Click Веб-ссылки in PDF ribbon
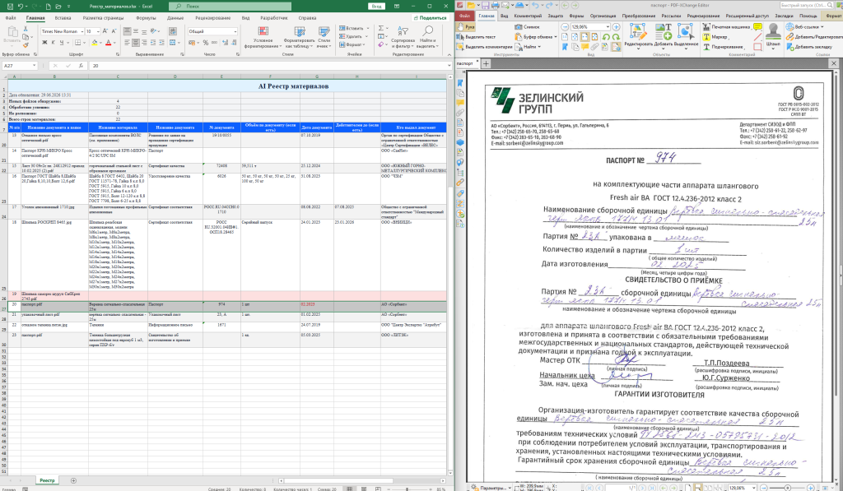Image resolution: width=843 pixels, height=491 pixels. pyautogui.click(x=805, y=26)
